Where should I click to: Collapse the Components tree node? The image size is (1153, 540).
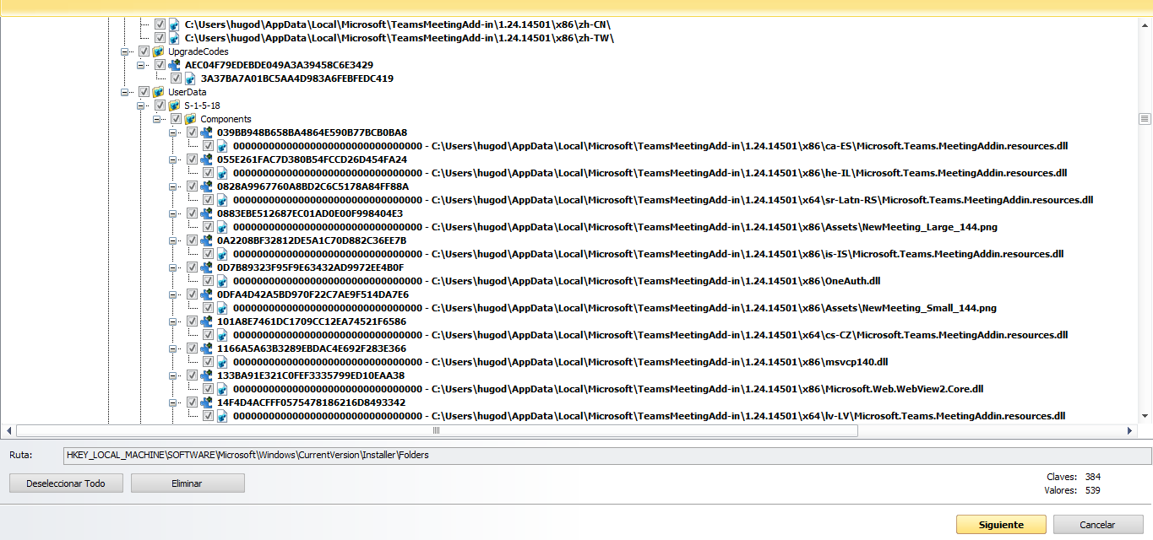(157, 119)
